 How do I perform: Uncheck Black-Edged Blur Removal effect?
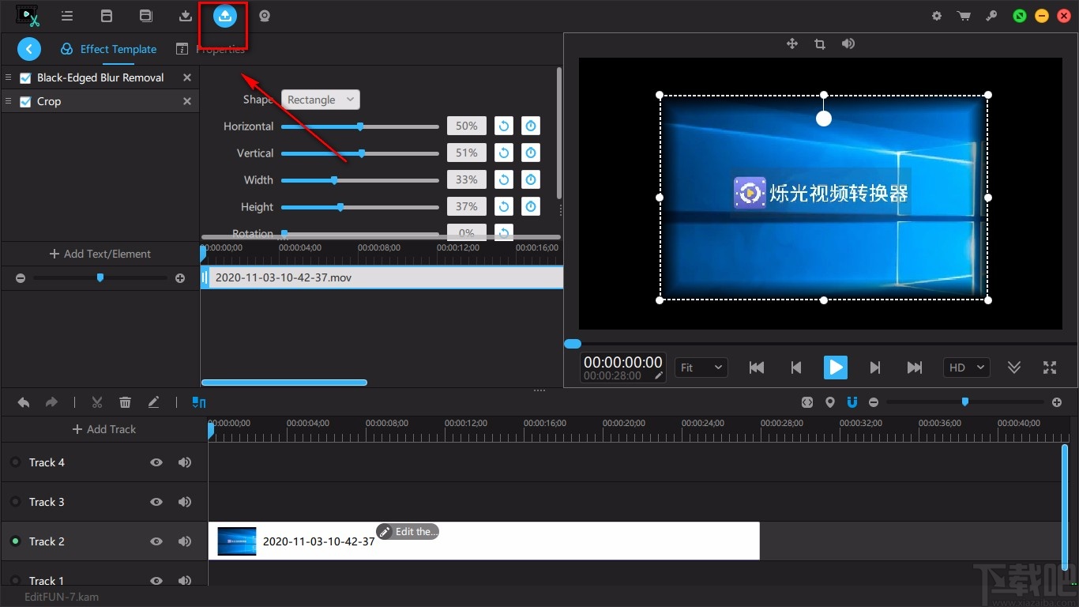tap(25, 77)
